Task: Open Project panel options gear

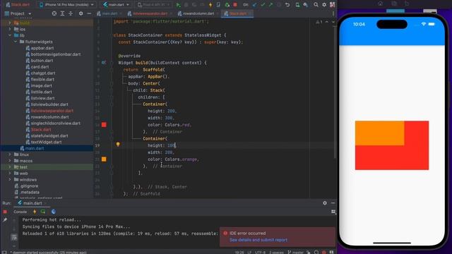Action: (81, 13)
